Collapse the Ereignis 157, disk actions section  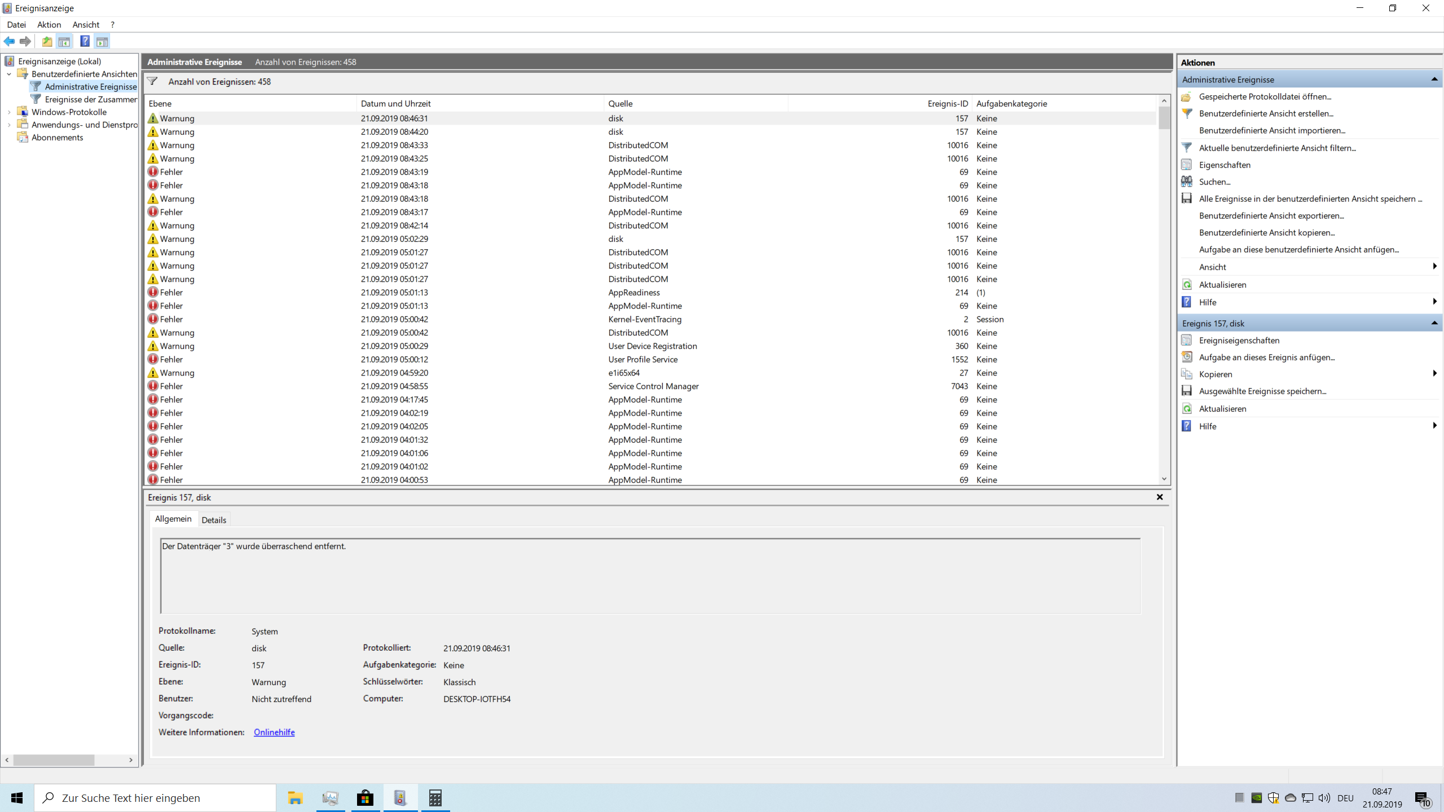(x=1434, y=323)
